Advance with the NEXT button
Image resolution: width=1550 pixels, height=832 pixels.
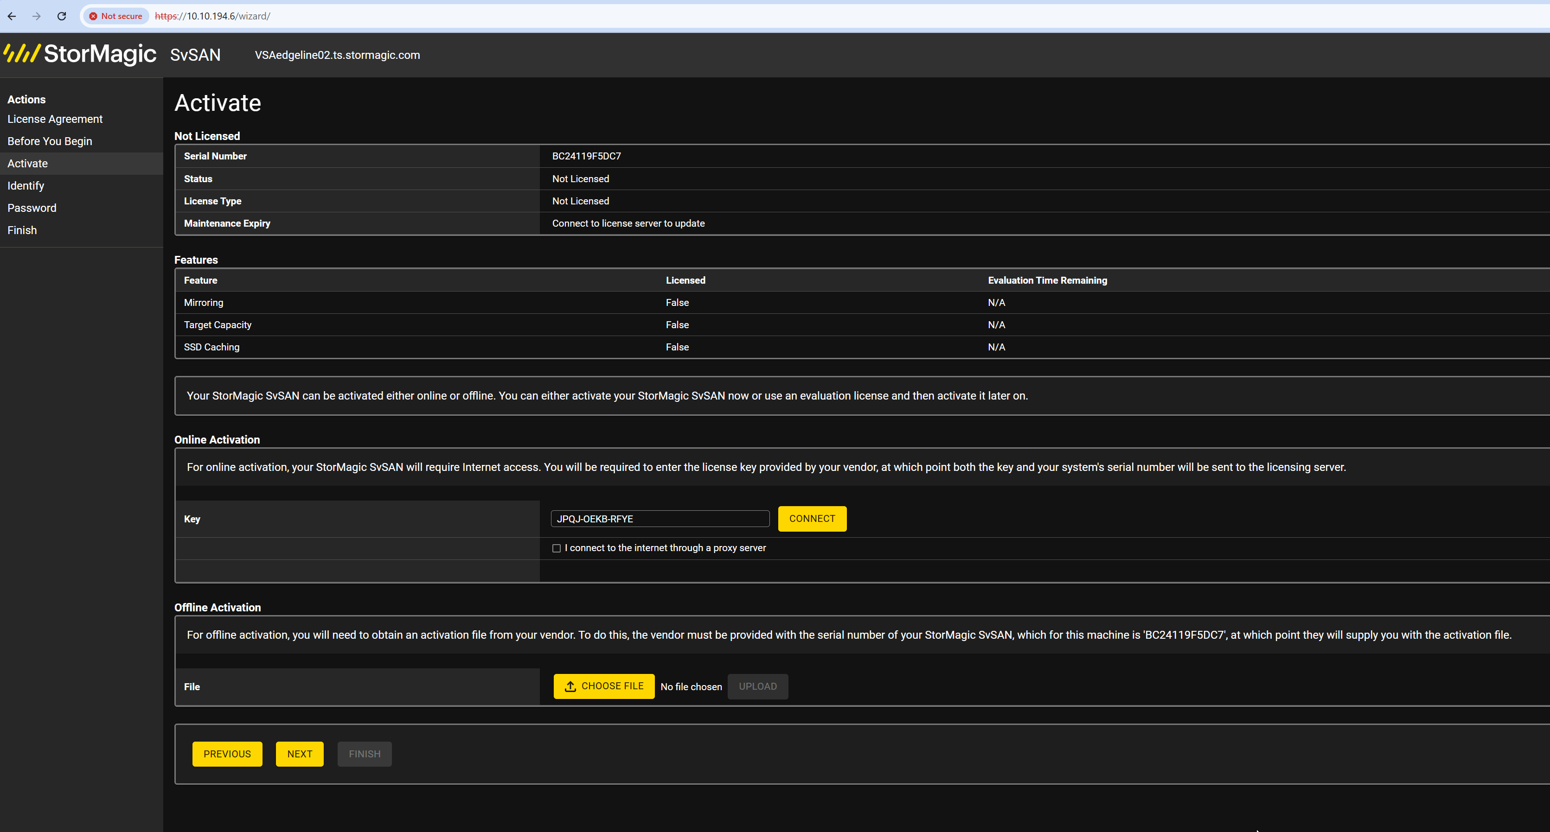click(300, 754)
